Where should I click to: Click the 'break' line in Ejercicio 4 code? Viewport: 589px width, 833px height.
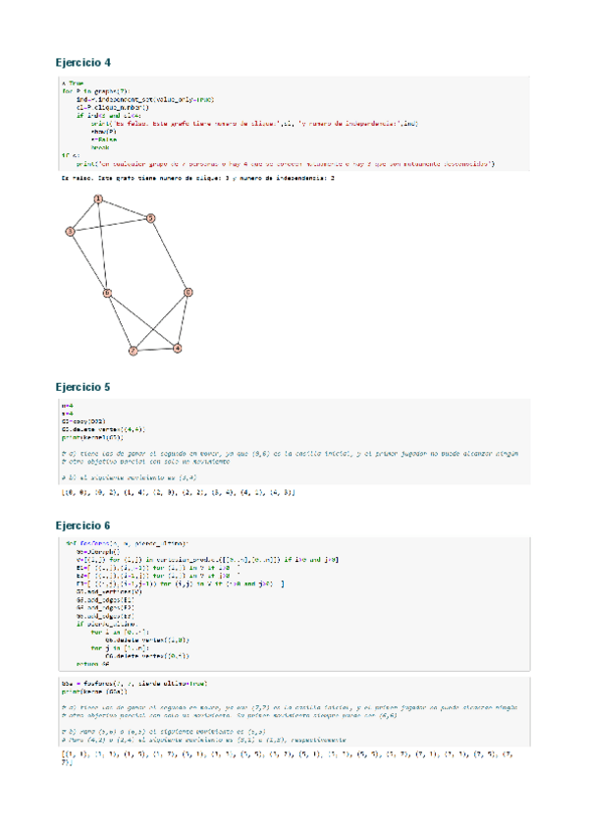pos(98,147)
